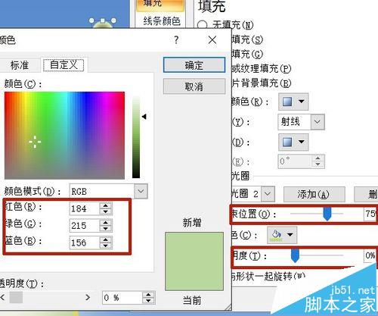Switch to the 自定义 tab
The height and width of the screenshot is (316, 378).
(x=64, y=65)
